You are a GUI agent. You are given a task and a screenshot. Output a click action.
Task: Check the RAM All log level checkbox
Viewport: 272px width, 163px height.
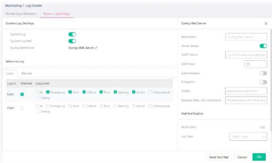click(37, 92)
